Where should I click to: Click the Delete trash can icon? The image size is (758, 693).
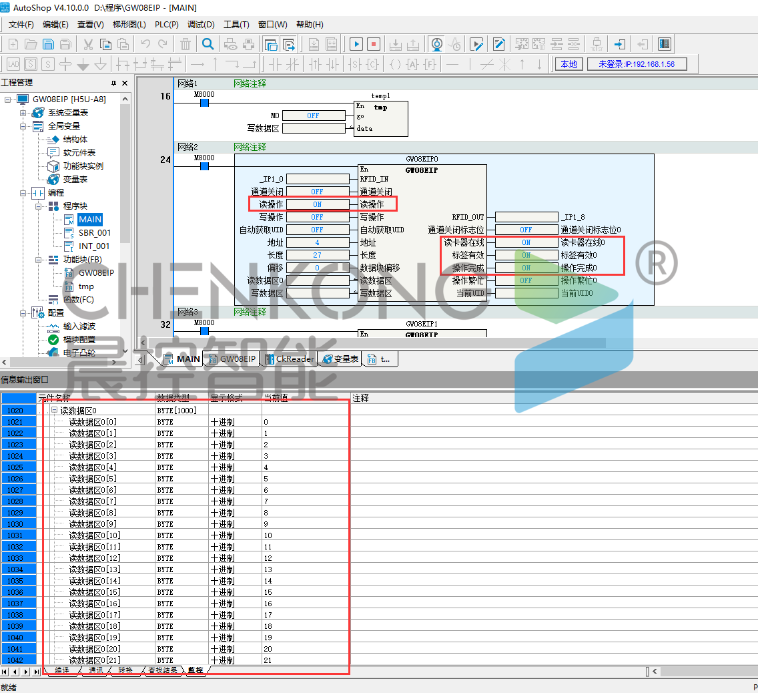point(185,45)
